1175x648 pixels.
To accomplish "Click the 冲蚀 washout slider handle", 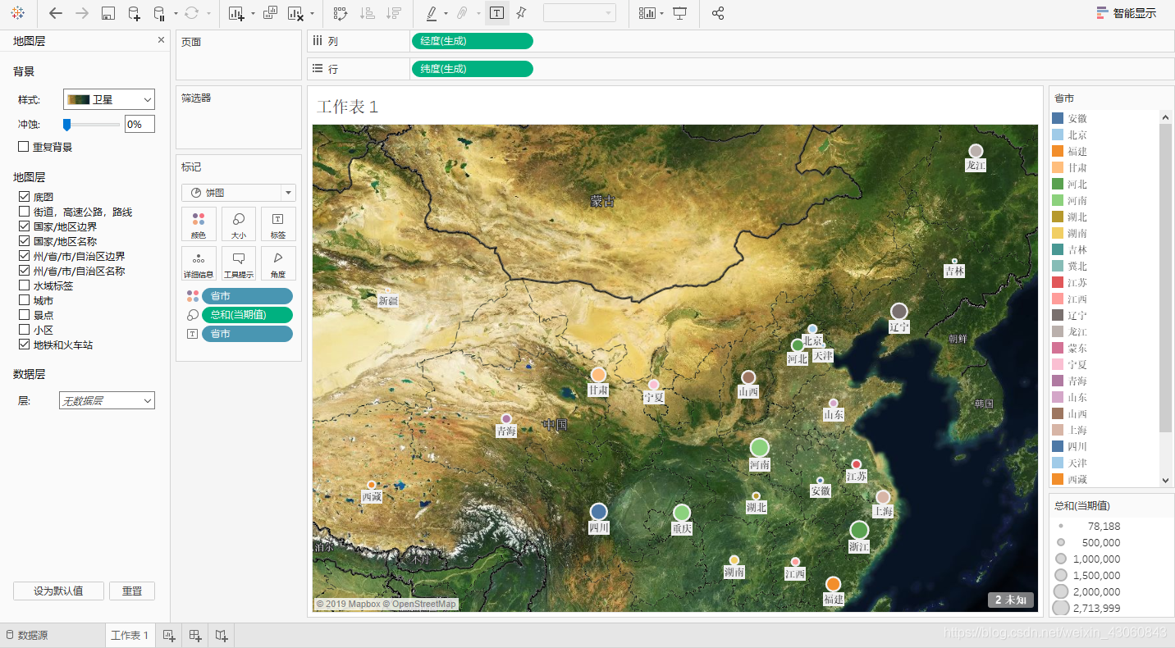I will pyautogui.click(x=67, y=124).
